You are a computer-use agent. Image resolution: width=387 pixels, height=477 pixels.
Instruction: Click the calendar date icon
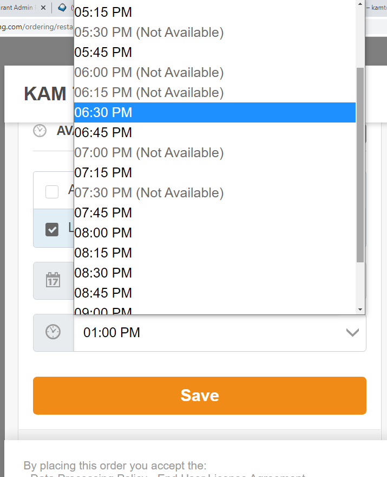(x=53, y=280)
